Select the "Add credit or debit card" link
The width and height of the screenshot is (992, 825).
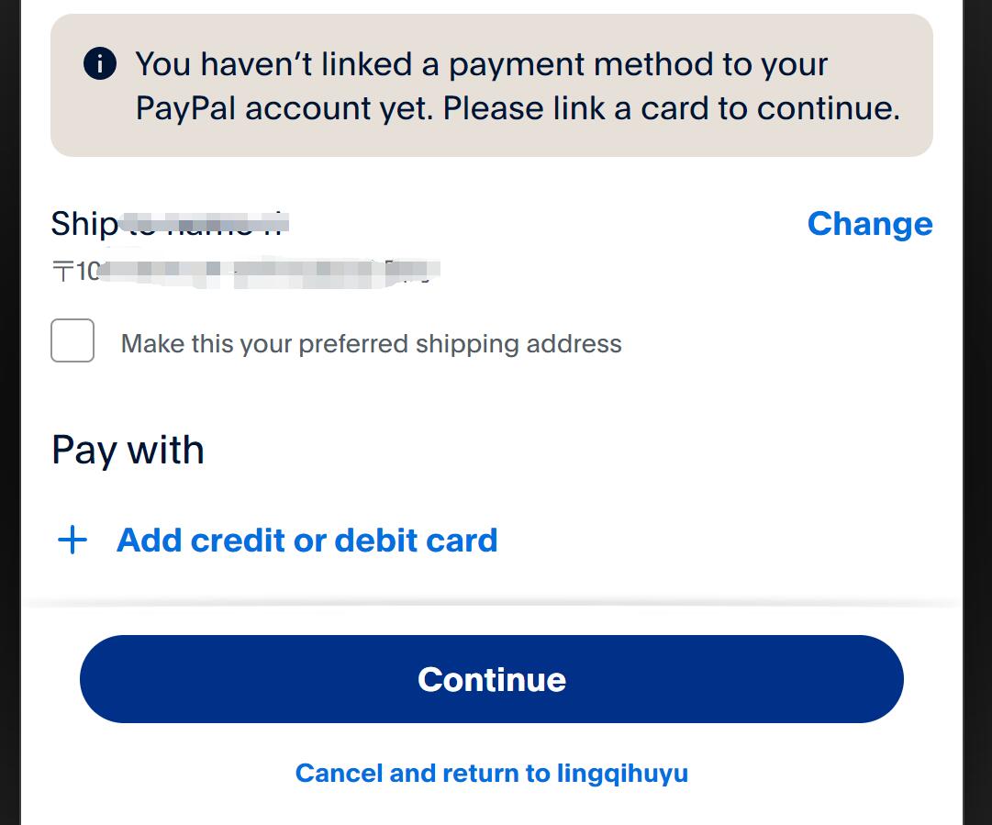pos(307,541)
